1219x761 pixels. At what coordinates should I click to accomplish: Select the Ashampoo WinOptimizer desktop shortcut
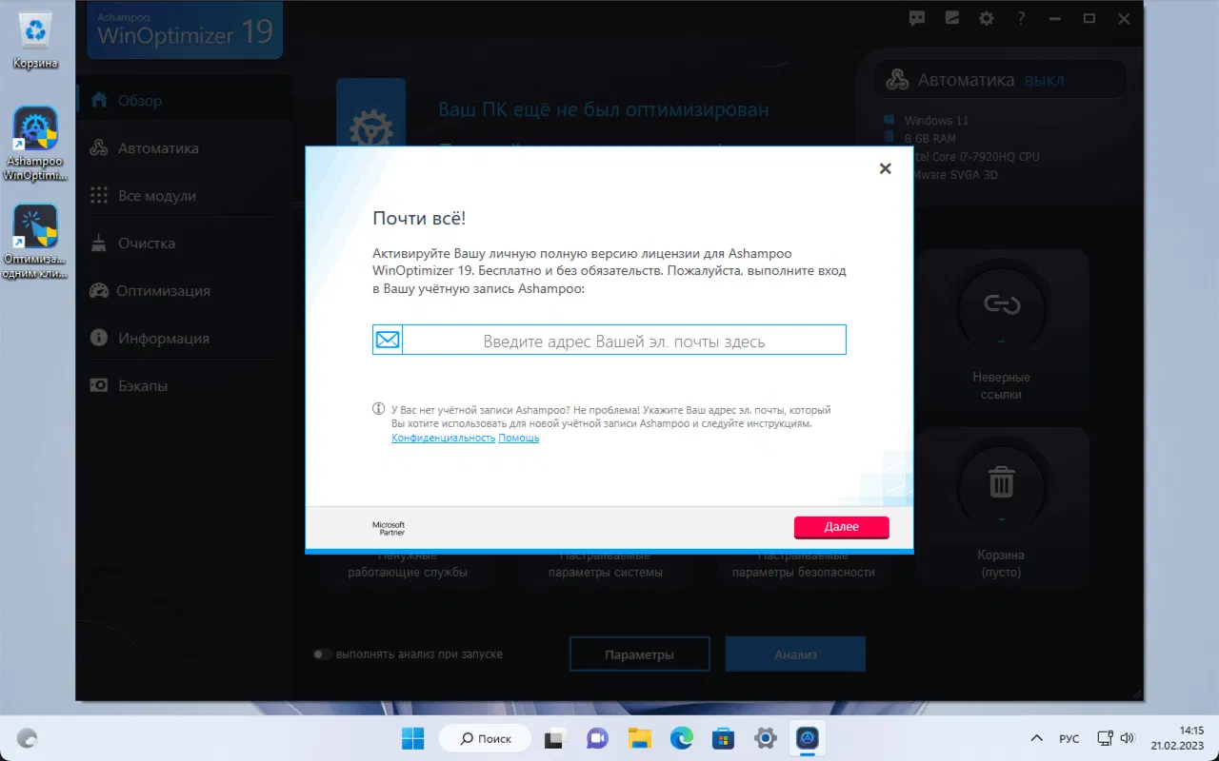pyautogui.click(x=36, y=143)
